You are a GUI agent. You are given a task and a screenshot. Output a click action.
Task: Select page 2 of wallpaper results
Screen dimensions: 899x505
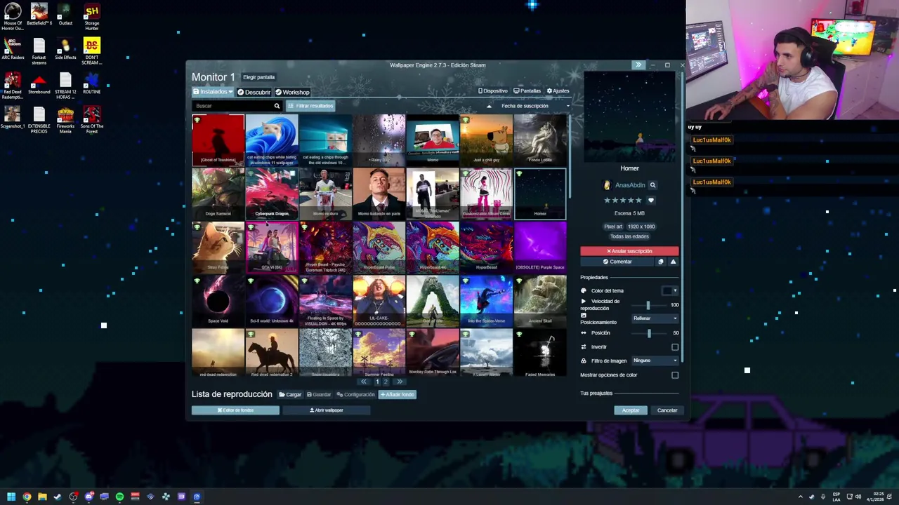point(386,382)
